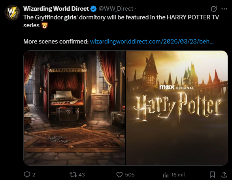Like the post with the heart icon
232x180 pixels.
pyautogui.click(x=119, y=174)
